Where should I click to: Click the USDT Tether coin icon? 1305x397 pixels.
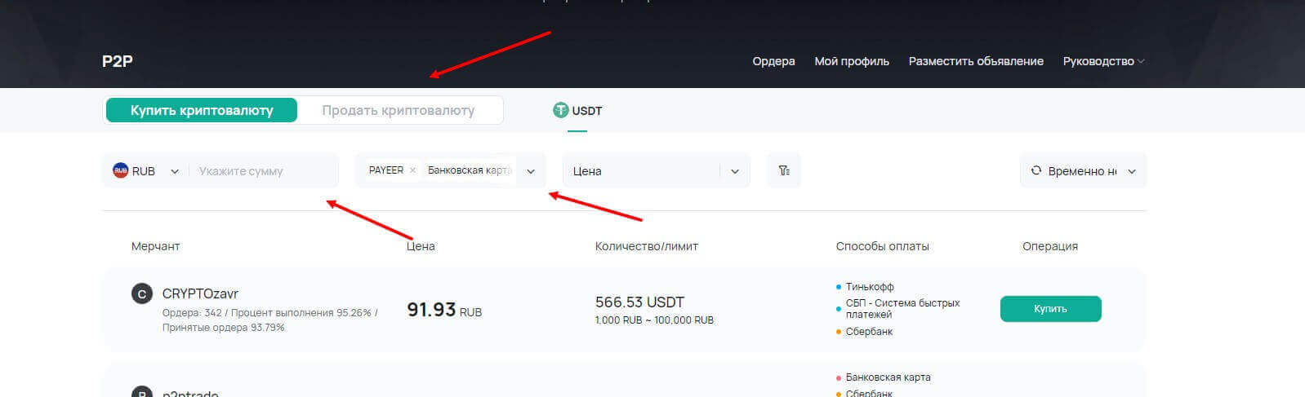[x=560, y=110]
